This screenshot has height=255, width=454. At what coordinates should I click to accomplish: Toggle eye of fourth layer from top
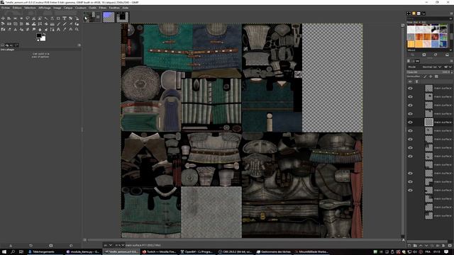(410, 114)
